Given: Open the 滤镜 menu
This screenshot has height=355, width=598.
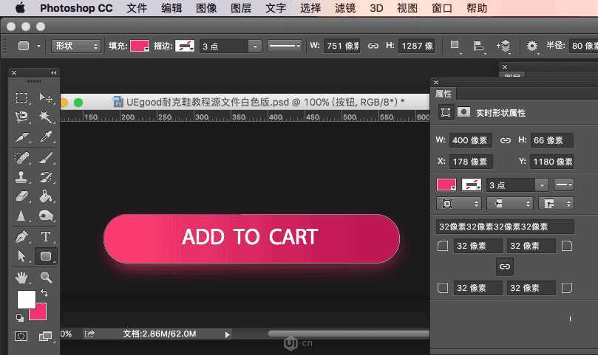Looking at the screenshot, I should coord(345,9).
